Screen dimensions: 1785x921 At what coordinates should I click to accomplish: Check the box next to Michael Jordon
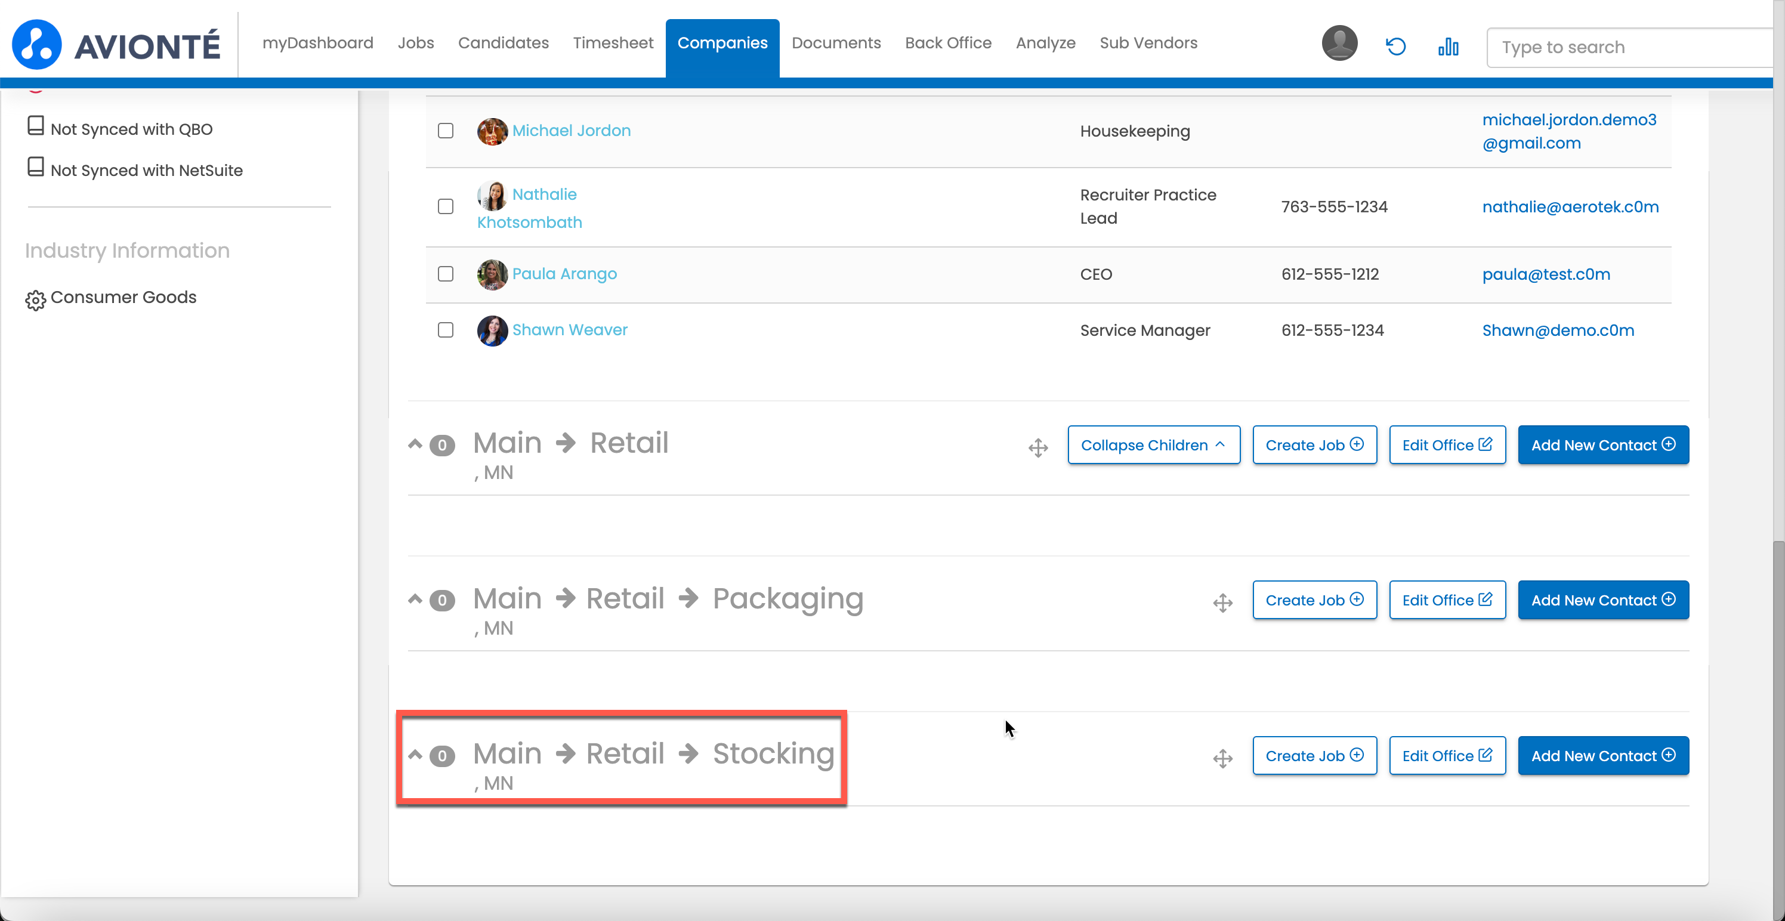(446, 131)
